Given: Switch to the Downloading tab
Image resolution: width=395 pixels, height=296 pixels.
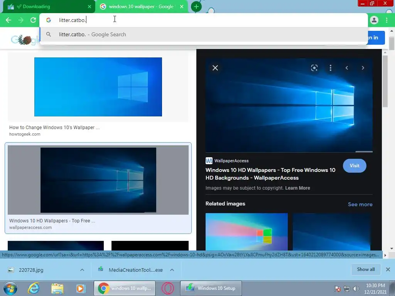Looking at the screenshot, I should click(49, 7).
